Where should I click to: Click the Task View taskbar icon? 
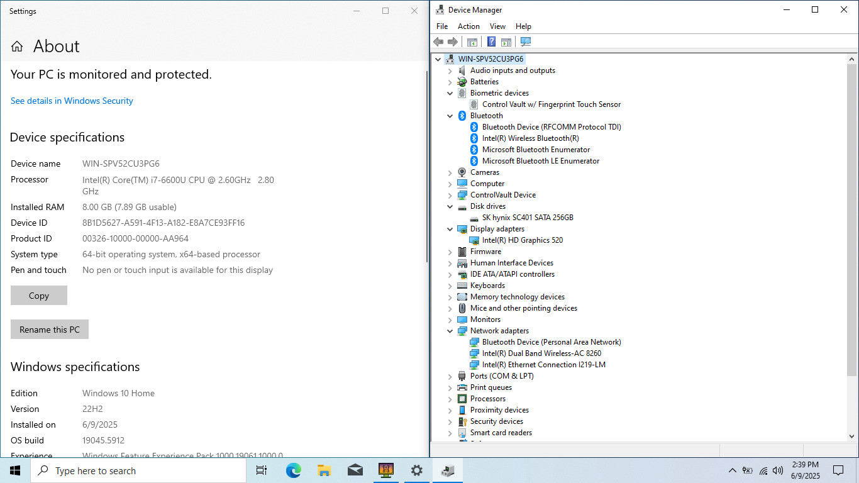[262, 470]
